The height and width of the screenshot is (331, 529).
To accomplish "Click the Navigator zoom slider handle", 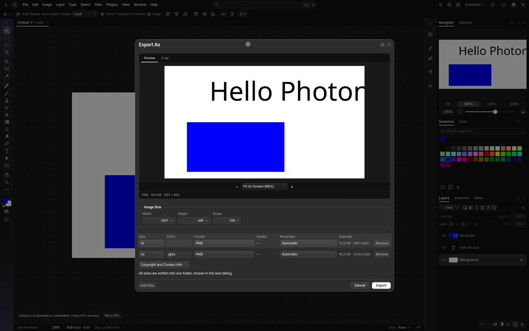I will point(495,112).
